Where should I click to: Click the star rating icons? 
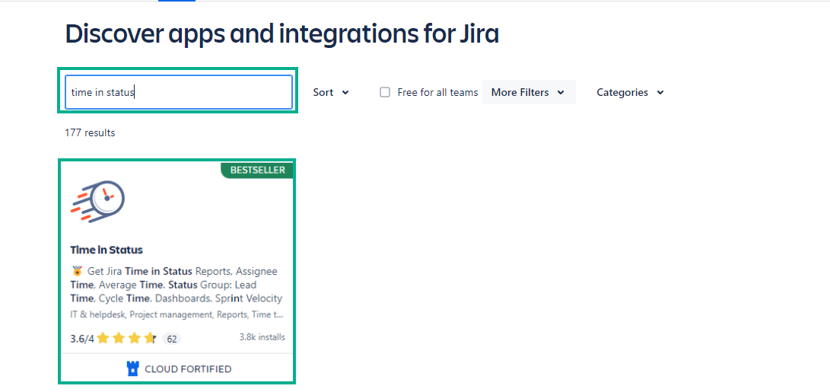click(126, 338)
